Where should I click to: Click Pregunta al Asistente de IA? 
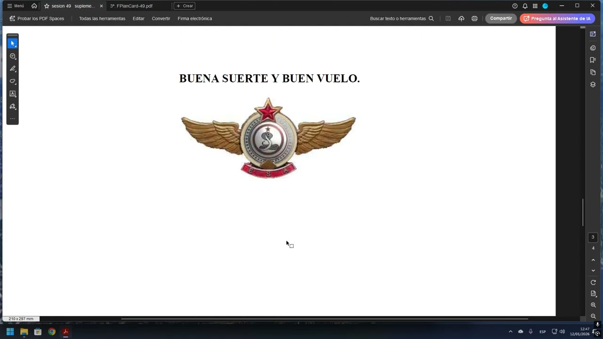pos(557,18)
